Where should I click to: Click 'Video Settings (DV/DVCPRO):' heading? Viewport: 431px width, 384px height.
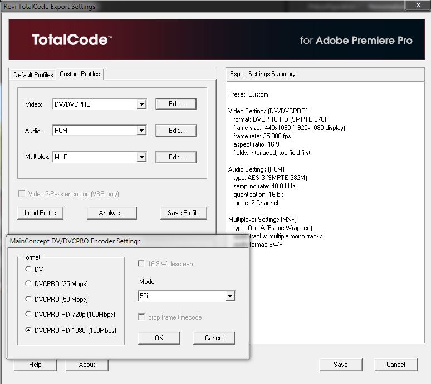click(268, 111)
